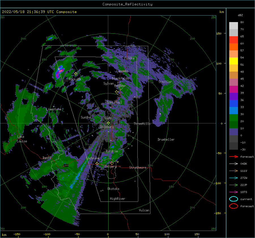Viewport: 255px width, 238px height.
Task: Click the yellow V marker northeast of Calgary
Action: 118,162
